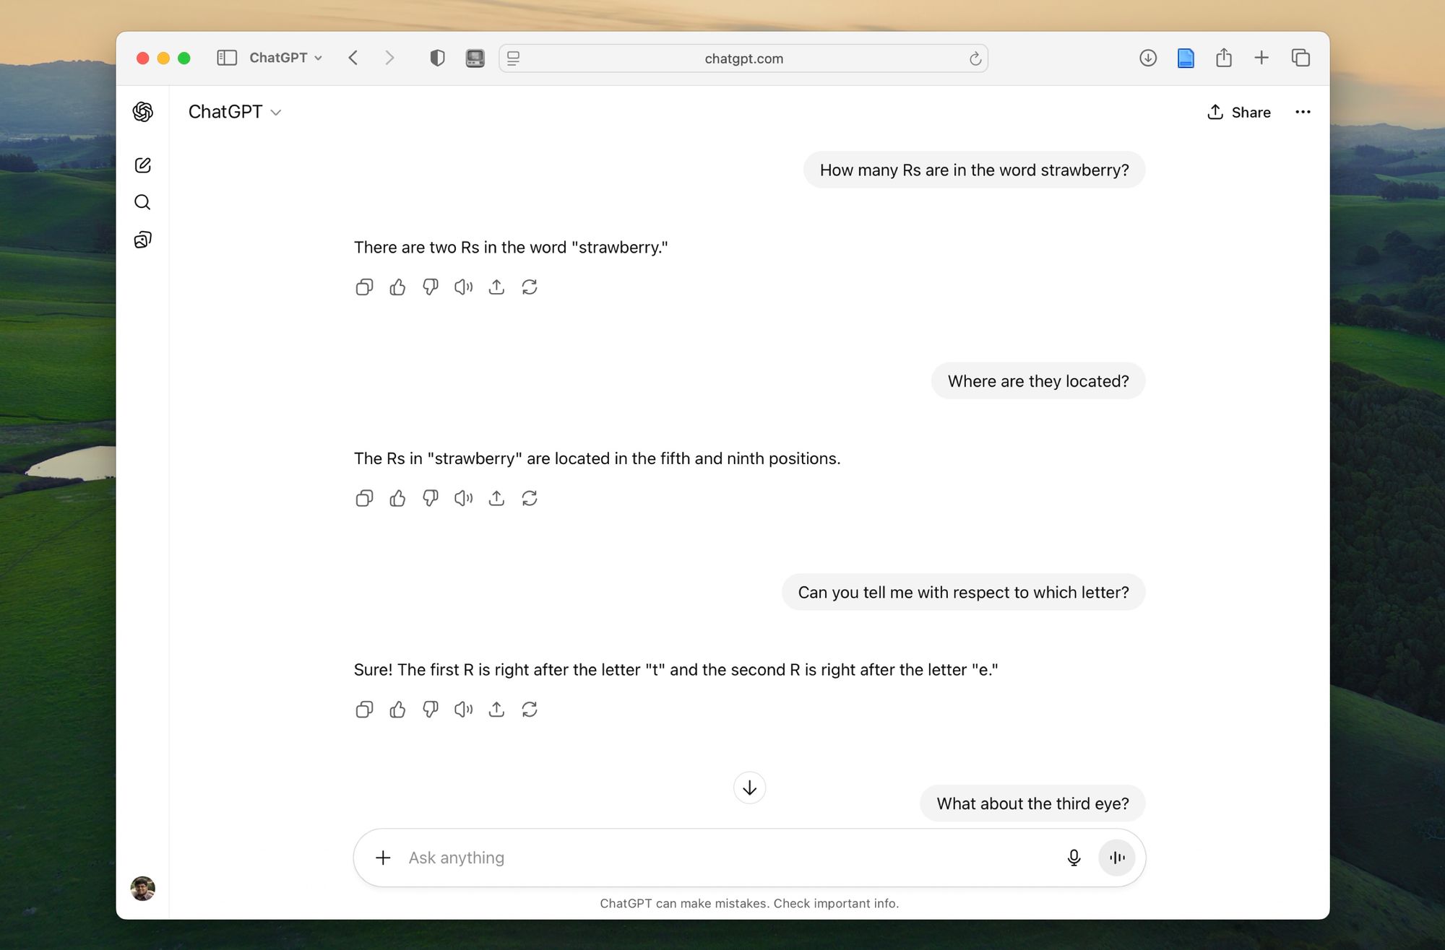The image size is (1445, 950).
Task: Copy the "fifth and ninth positions" response
Action: [364, 498]
